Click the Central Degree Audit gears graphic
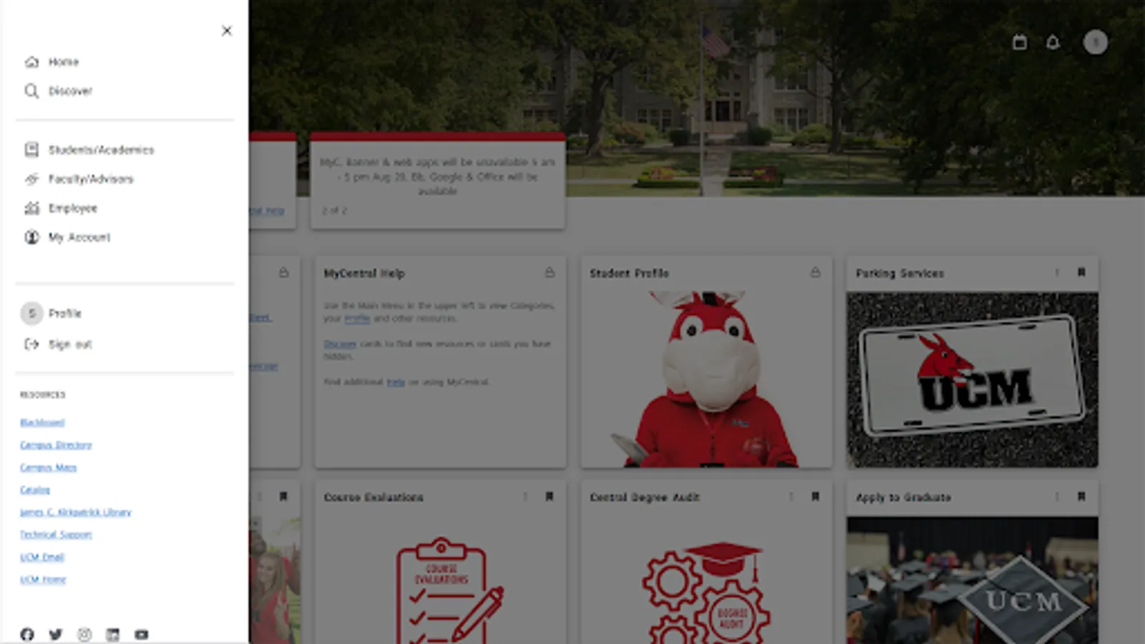Viewport: 1145px width, 644px height. point(706,592)
